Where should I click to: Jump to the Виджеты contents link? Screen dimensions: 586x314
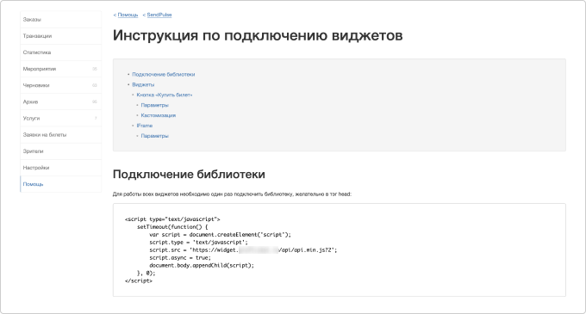143,84
